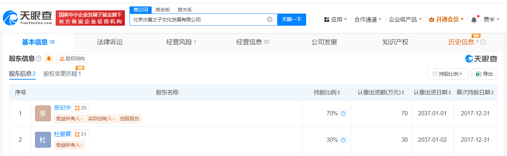
Task: Open the 应用 dropdown menu
Action: point(336,20)
